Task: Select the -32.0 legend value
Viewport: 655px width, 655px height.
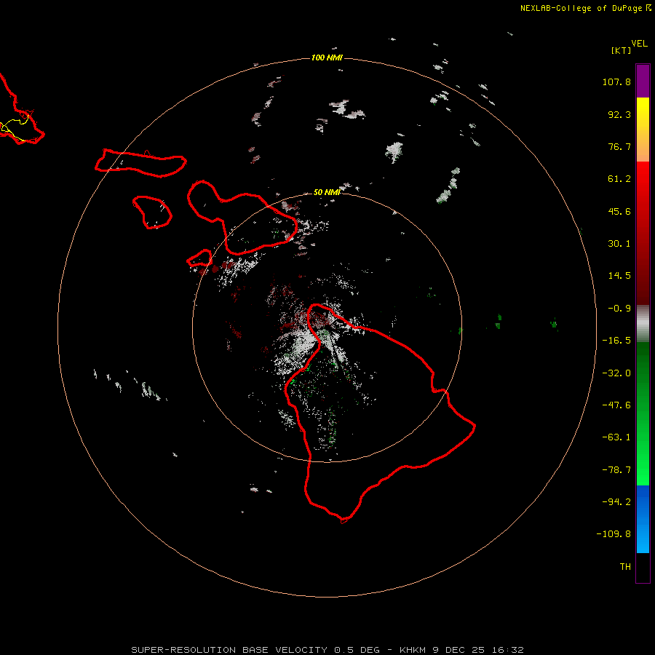Action: click(616, 373)
